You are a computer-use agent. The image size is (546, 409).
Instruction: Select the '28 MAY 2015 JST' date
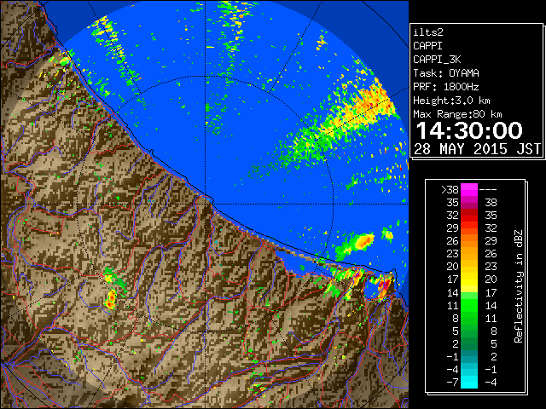(x=477, y=149)
